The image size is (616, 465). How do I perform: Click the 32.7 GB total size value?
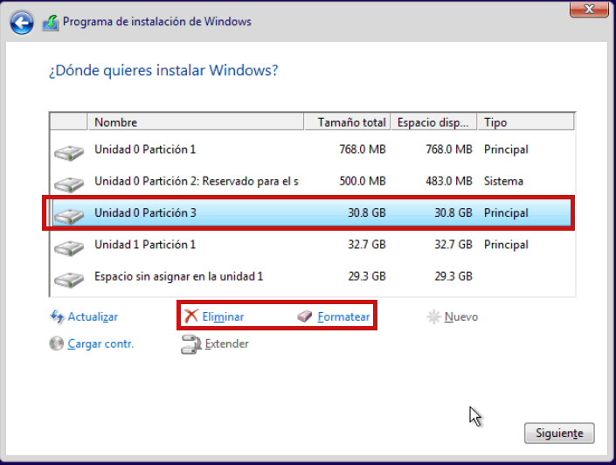pyautogui.click(x=366, y=245)
